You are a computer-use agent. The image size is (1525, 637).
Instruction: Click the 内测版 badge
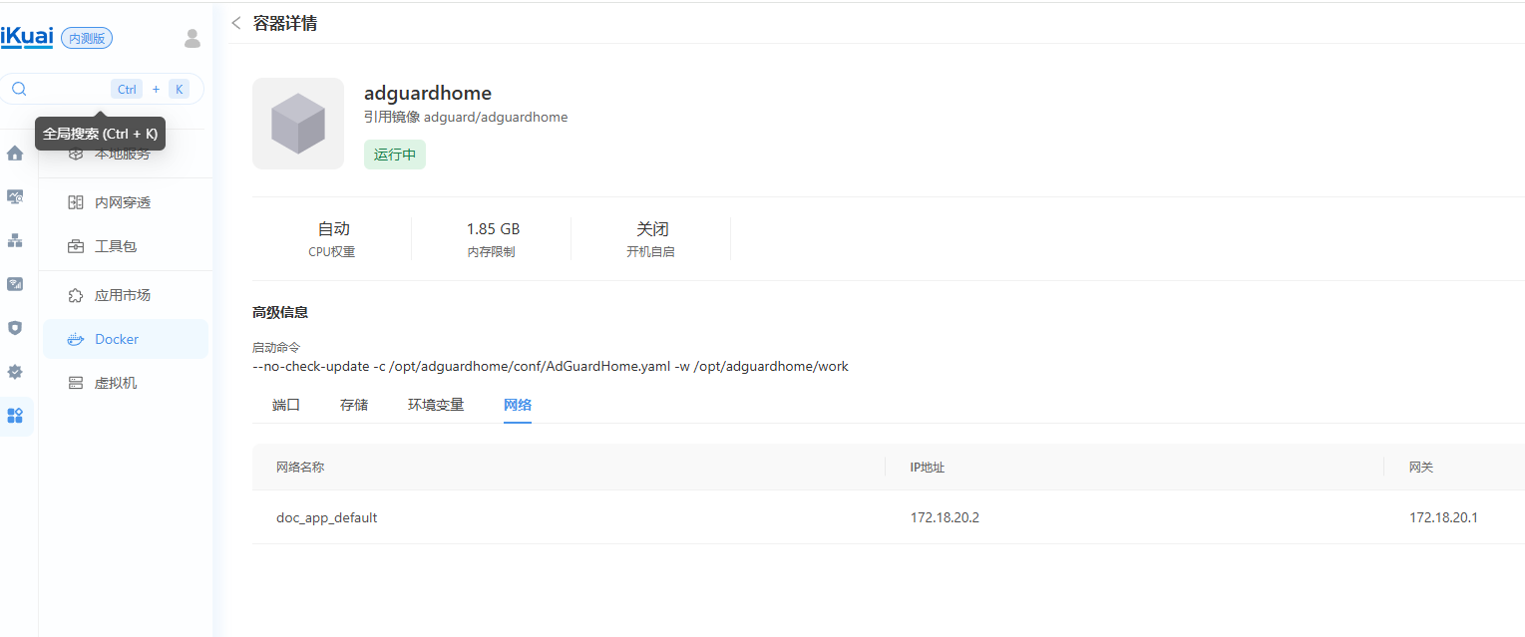(87, 38)
